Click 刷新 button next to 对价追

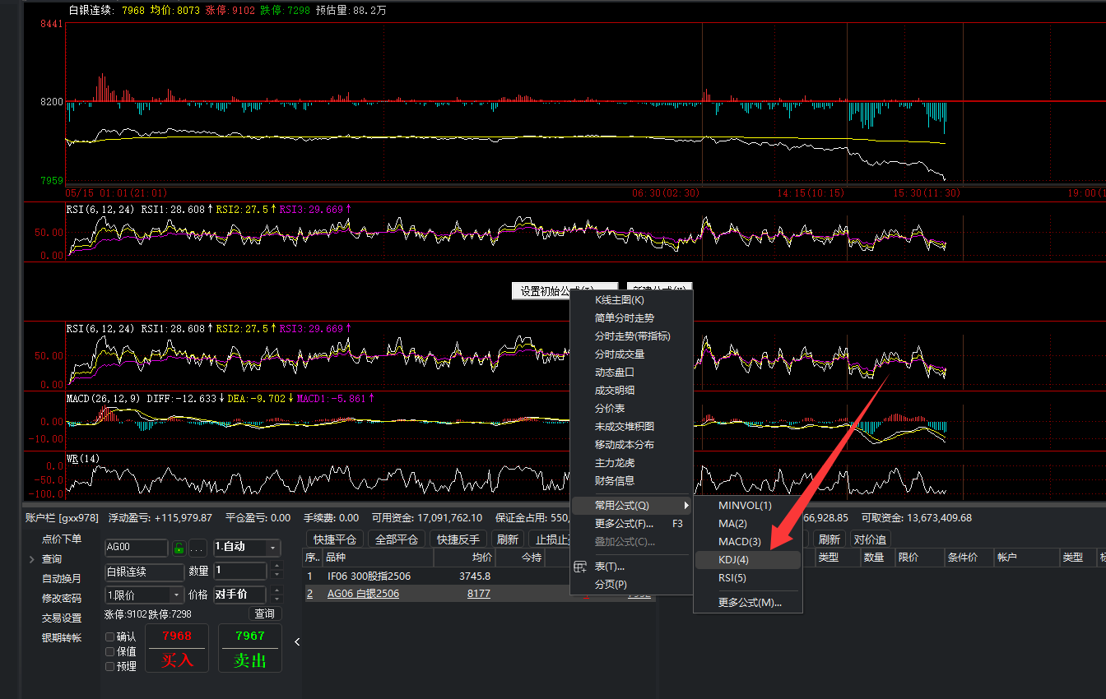tap(829, 539)
